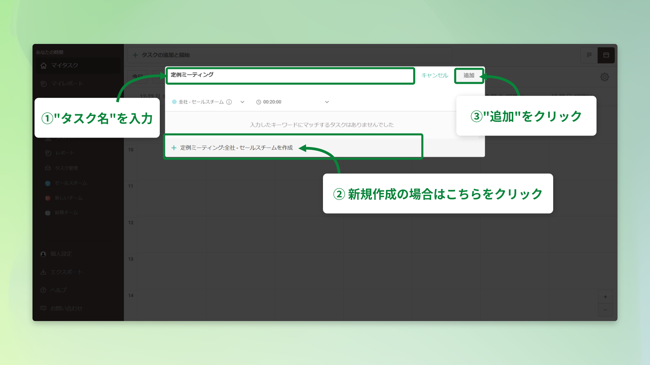Click the キャンセル link

tap(435, 76)
